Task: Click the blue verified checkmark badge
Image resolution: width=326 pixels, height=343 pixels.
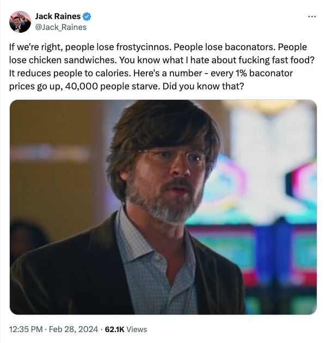Action: coord(87,16)
